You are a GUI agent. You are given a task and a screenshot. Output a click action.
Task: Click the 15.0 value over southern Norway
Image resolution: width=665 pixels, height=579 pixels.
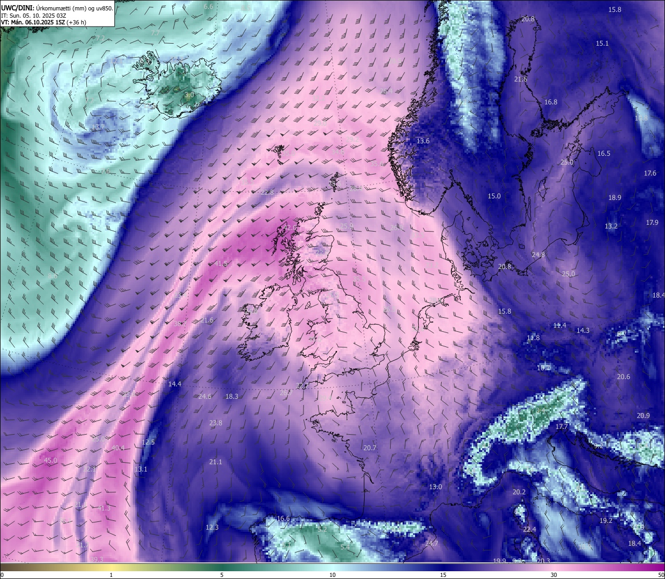494,196
